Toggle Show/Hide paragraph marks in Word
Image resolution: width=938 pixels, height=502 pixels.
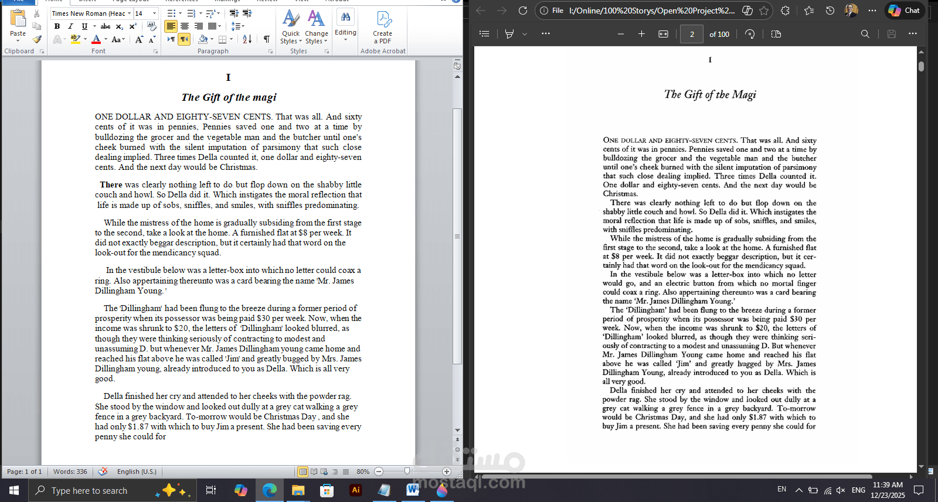pos(267,39)
